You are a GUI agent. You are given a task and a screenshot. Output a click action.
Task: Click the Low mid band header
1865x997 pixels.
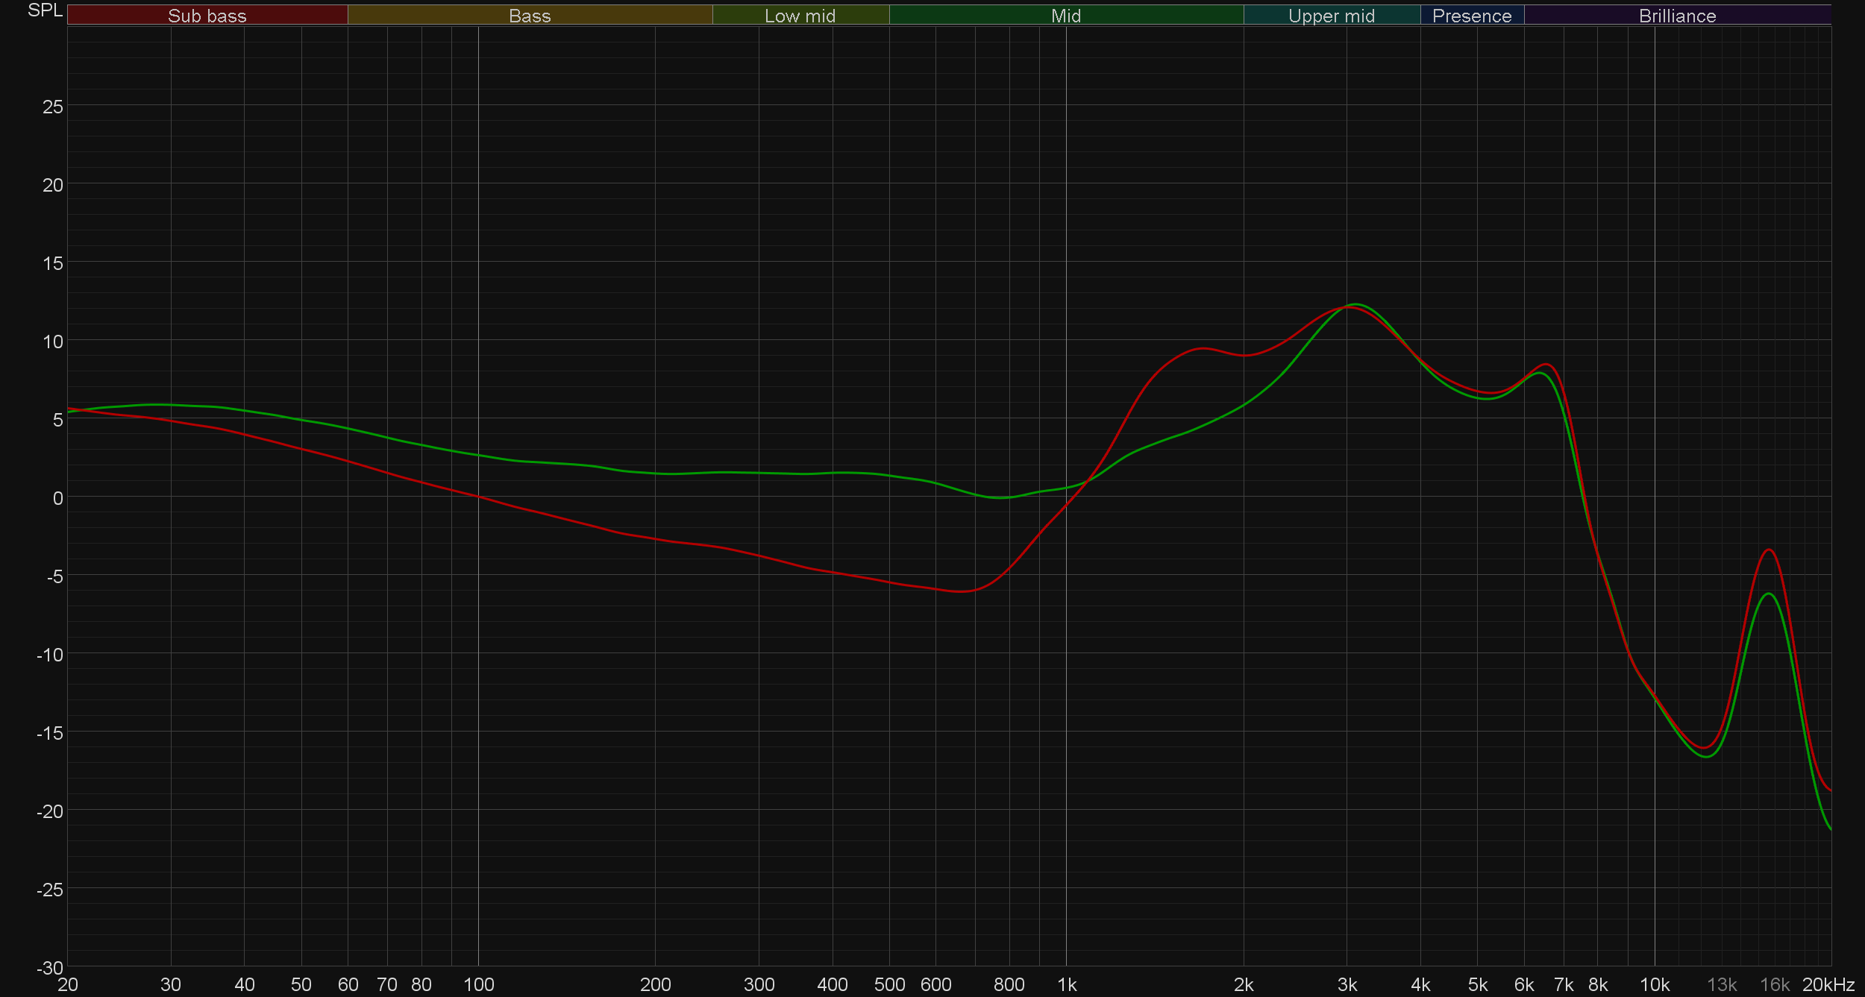click(x=800, y=16)
